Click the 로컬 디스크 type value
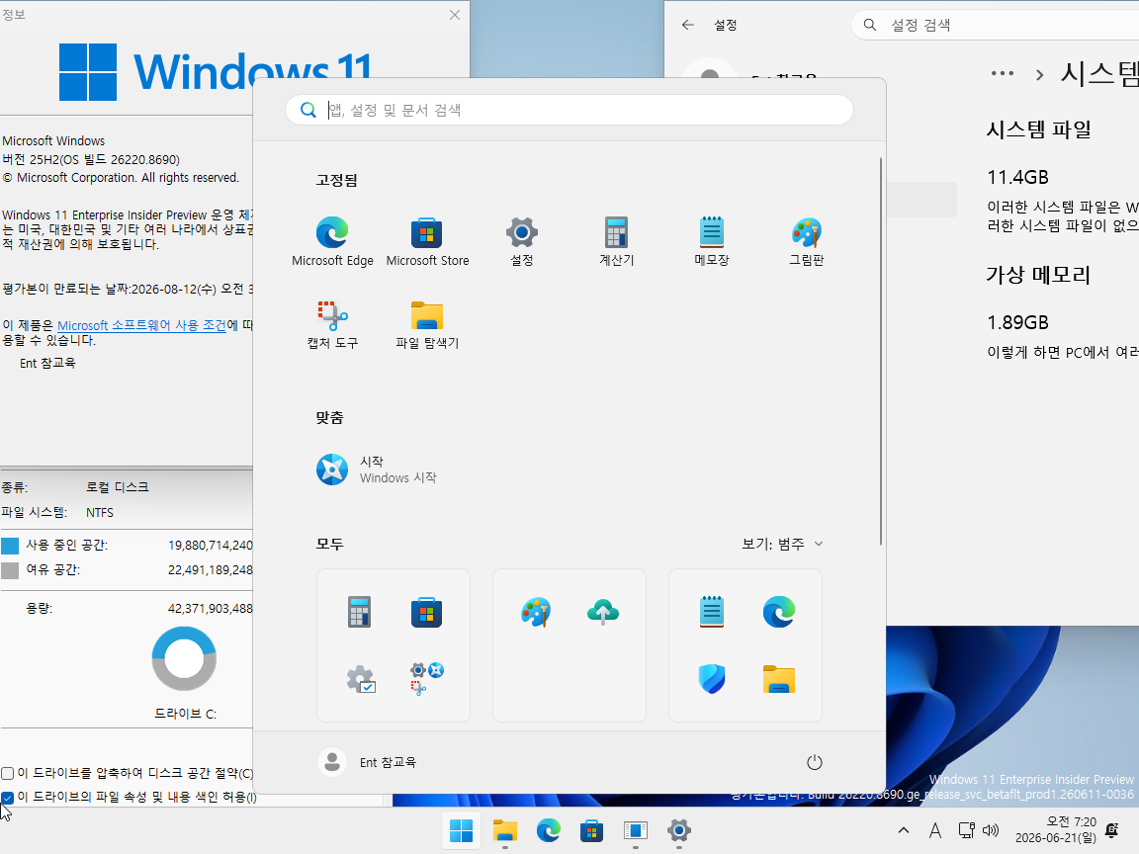Viewport: 1139px width, 854px height. (117, 487)
